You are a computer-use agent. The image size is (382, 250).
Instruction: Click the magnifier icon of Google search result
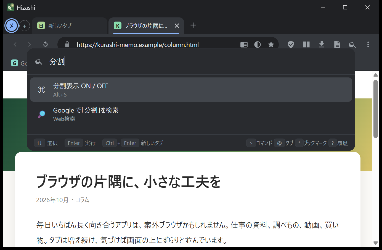click(x=41, y=114)
